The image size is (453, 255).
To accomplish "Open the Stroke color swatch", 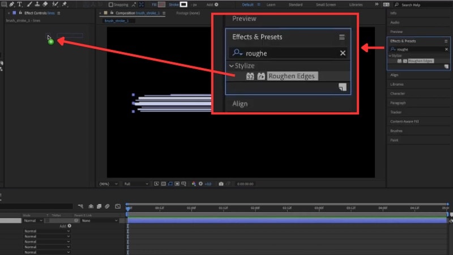I will coord(183,5).
